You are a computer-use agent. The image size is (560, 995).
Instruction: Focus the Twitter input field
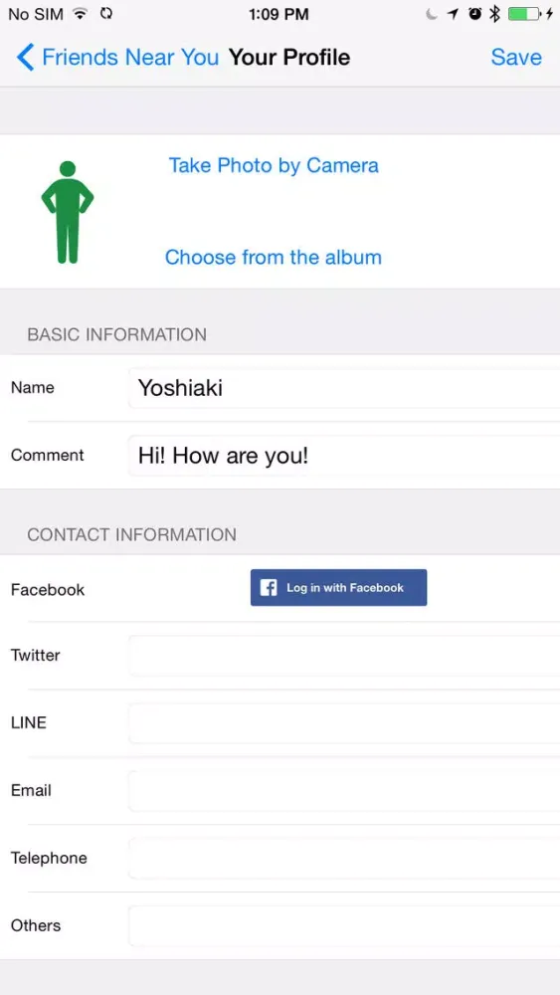pyautogui.click(x=344, y=656)
